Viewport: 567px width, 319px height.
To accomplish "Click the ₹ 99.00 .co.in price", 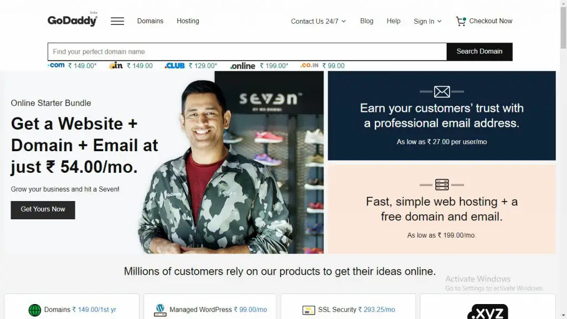I will click(333, 66).
